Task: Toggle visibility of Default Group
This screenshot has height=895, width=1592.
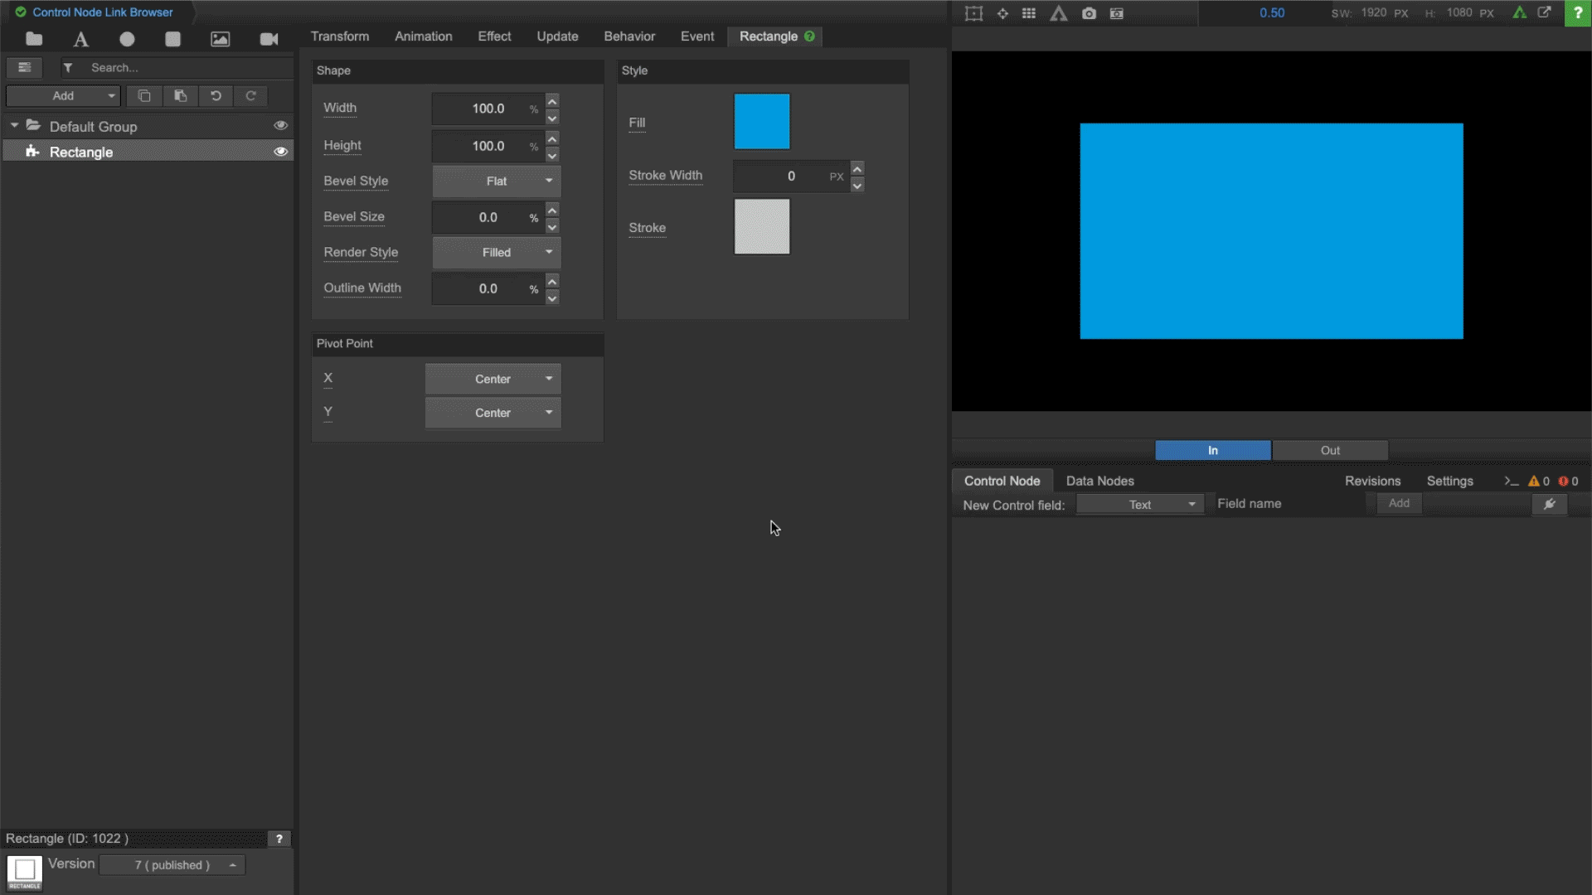Action: click(x=280, y=126)
